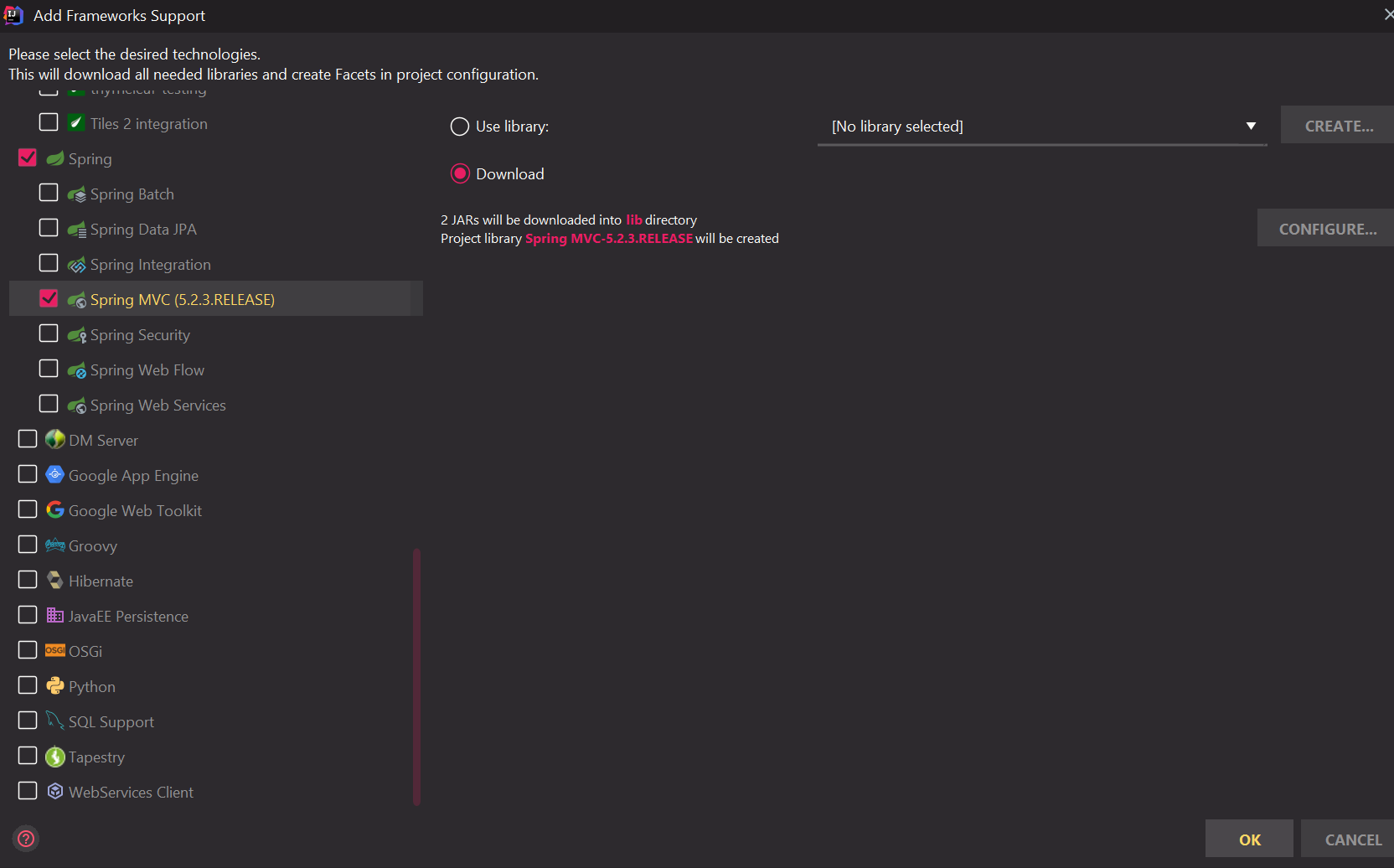
Task: Click the Spring Data JPA icon
Action: pos(77,230)
